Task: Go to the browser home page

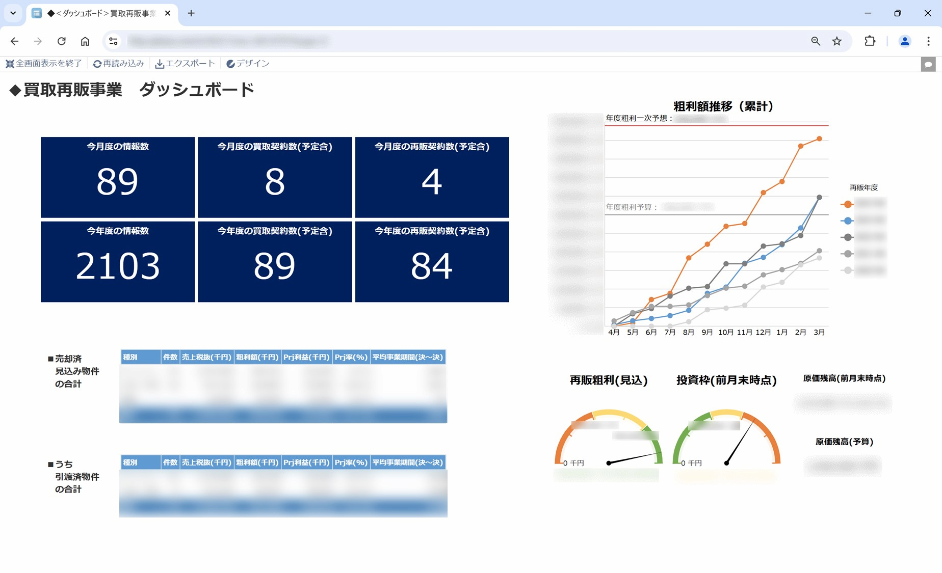Action: click(85, 41)
